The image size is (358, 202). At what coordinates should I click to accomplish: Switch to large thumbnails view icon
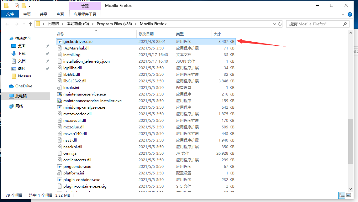point(349,195)
